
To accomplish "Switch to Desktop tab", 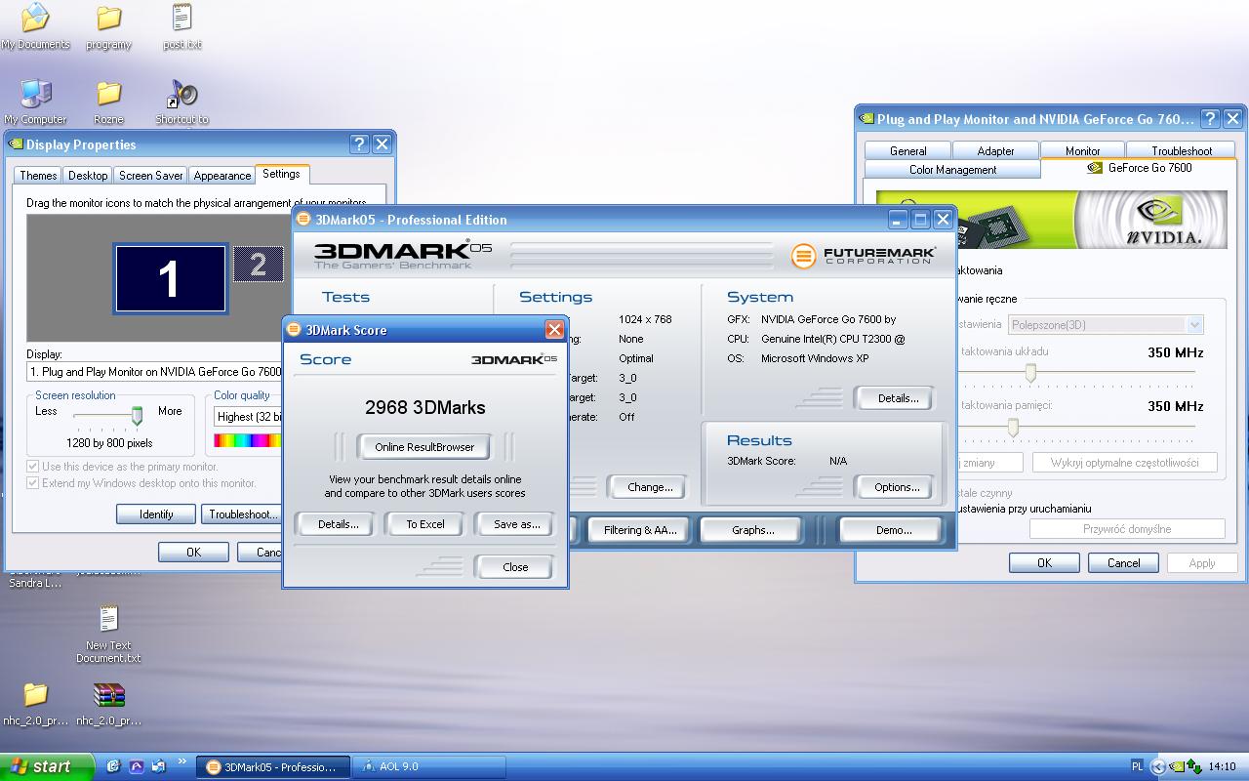I will [88, 176].
